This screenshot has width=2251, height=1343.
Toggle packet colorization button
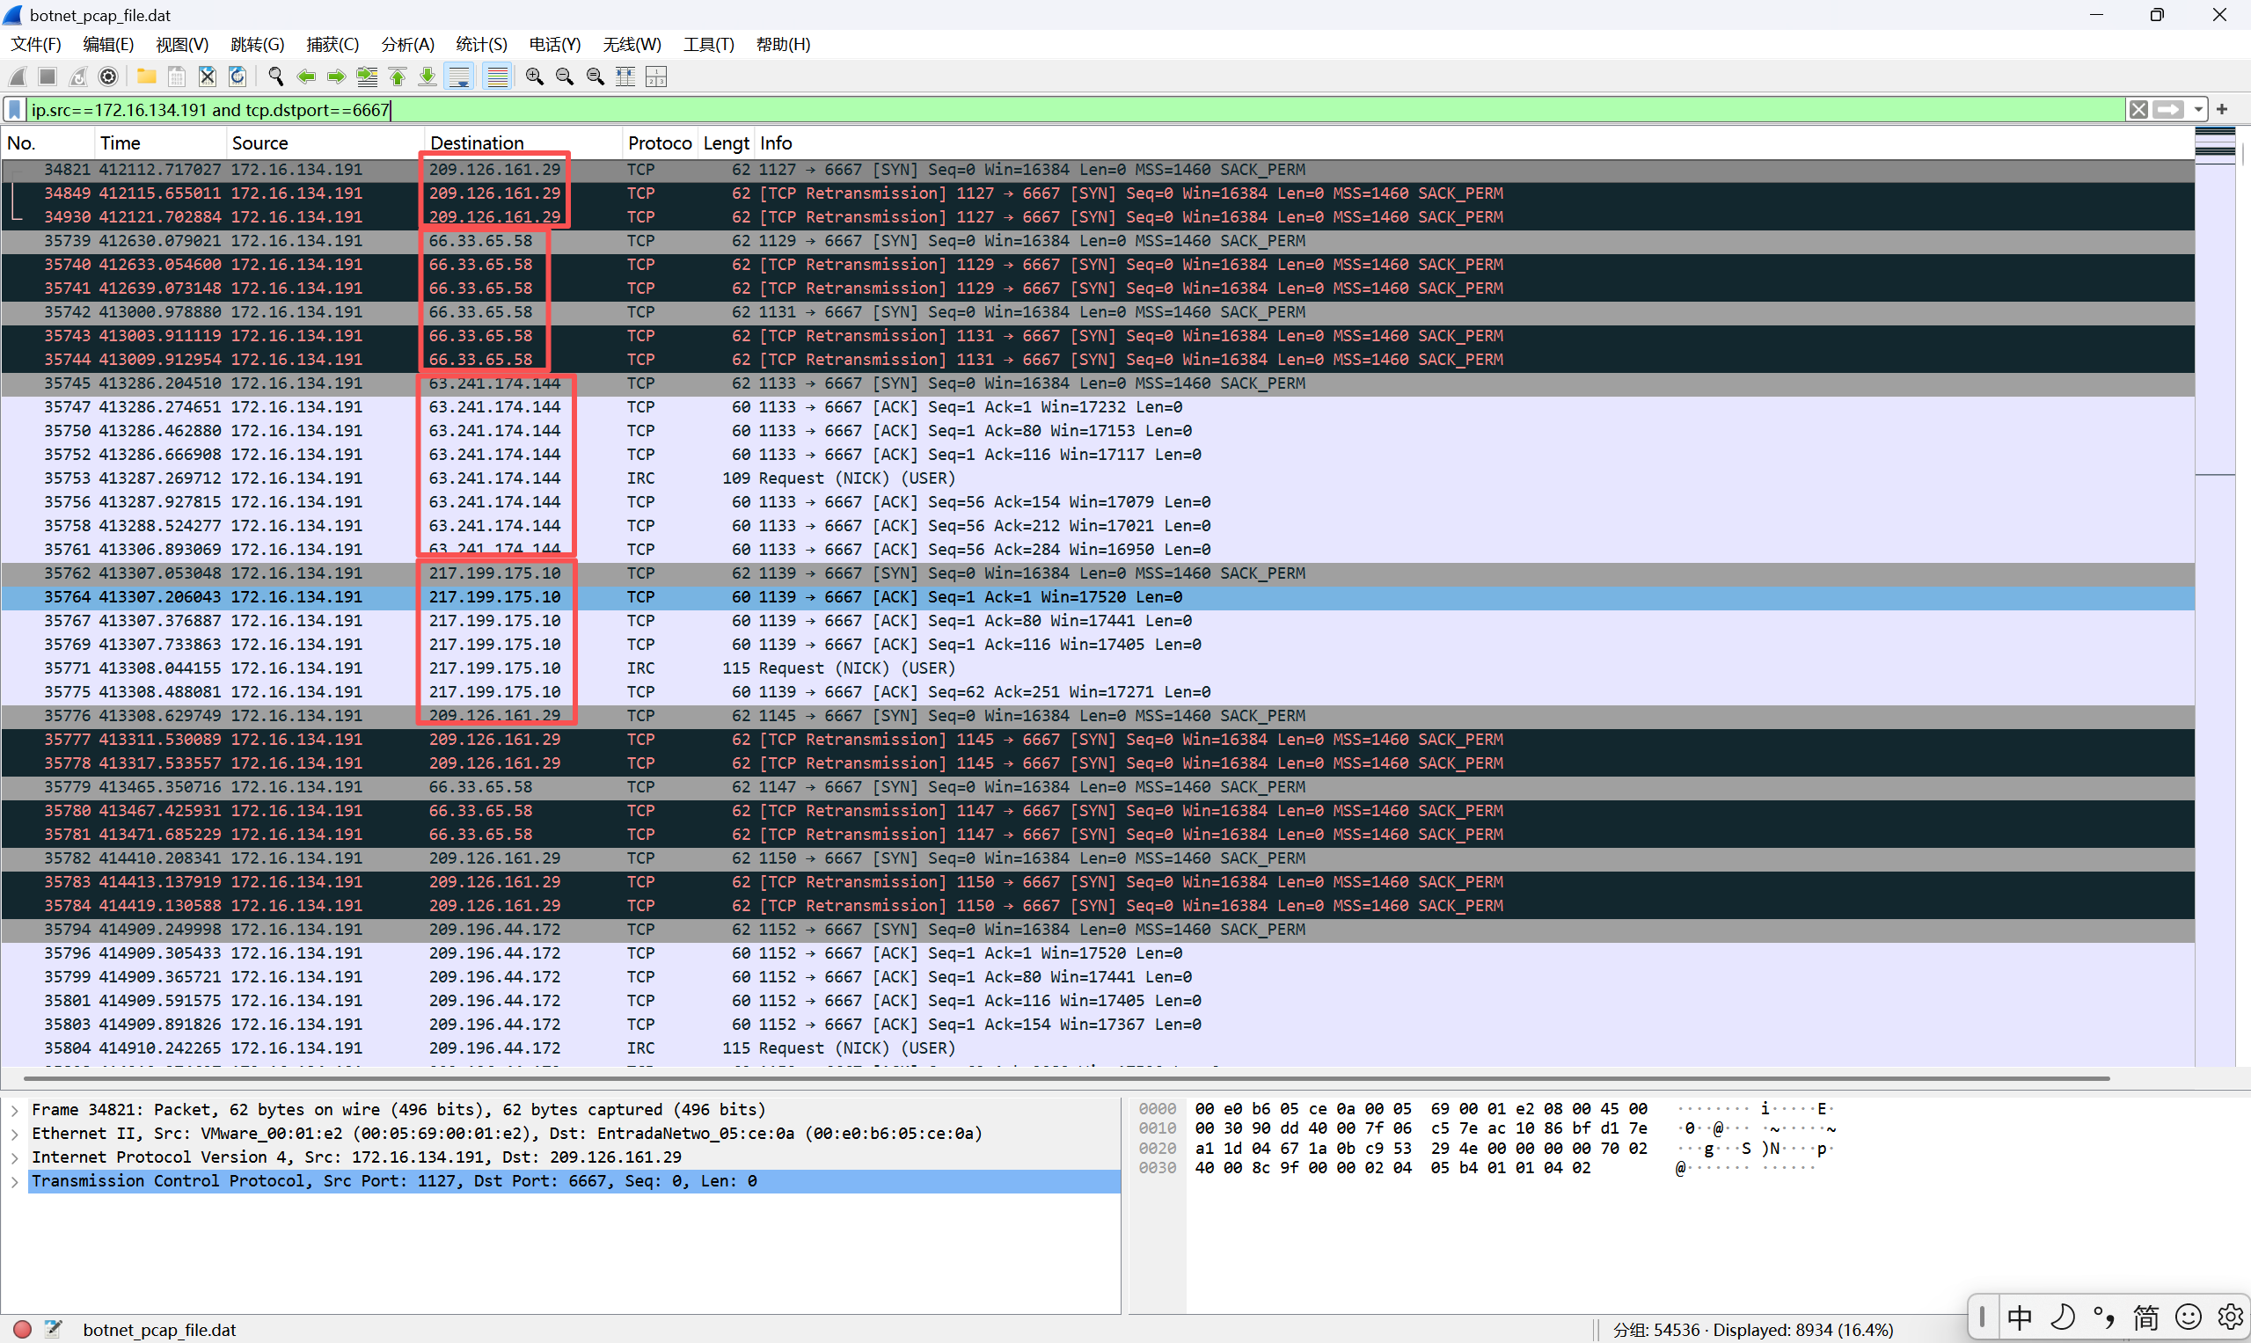pos(497,77)
